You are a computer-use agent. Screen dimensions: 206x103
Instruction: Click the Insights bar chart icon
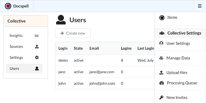37,36
